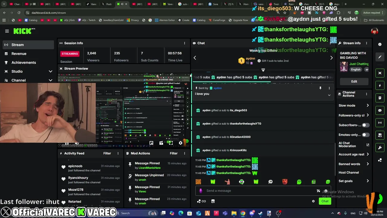Open File Explorer from the taskbar
This screenshot has width=387, height=218.
(x=234, y=213)
